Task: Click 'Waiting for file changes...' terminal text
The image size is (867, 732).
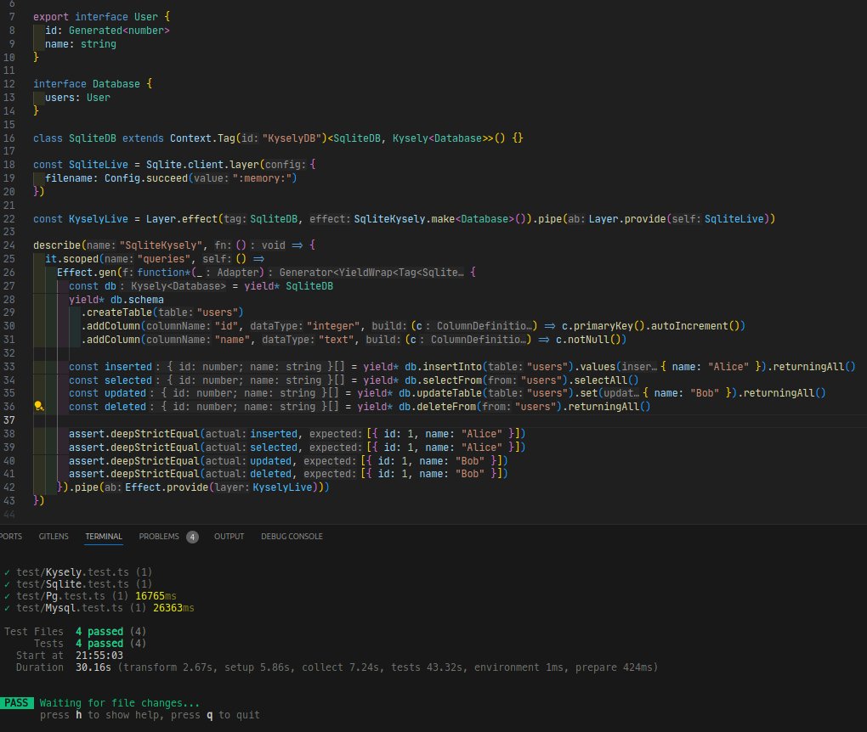Action: (x=120, y=703)
